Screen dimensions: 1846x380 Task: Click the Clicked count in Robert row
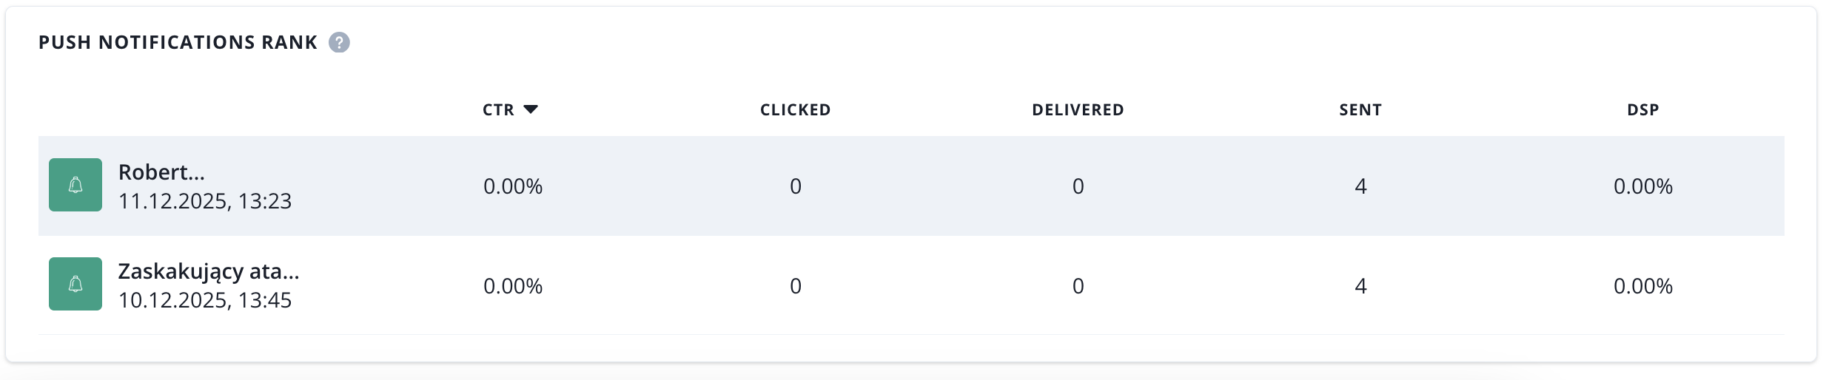tap(796, 186)
